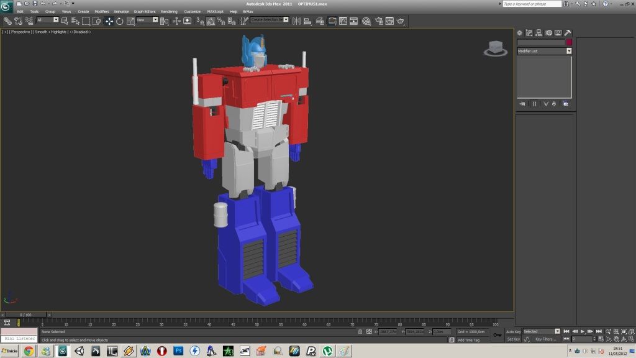This screenshot has width=636, height=358.
Task: Click Add Time Tag
Action: (468, 340)
